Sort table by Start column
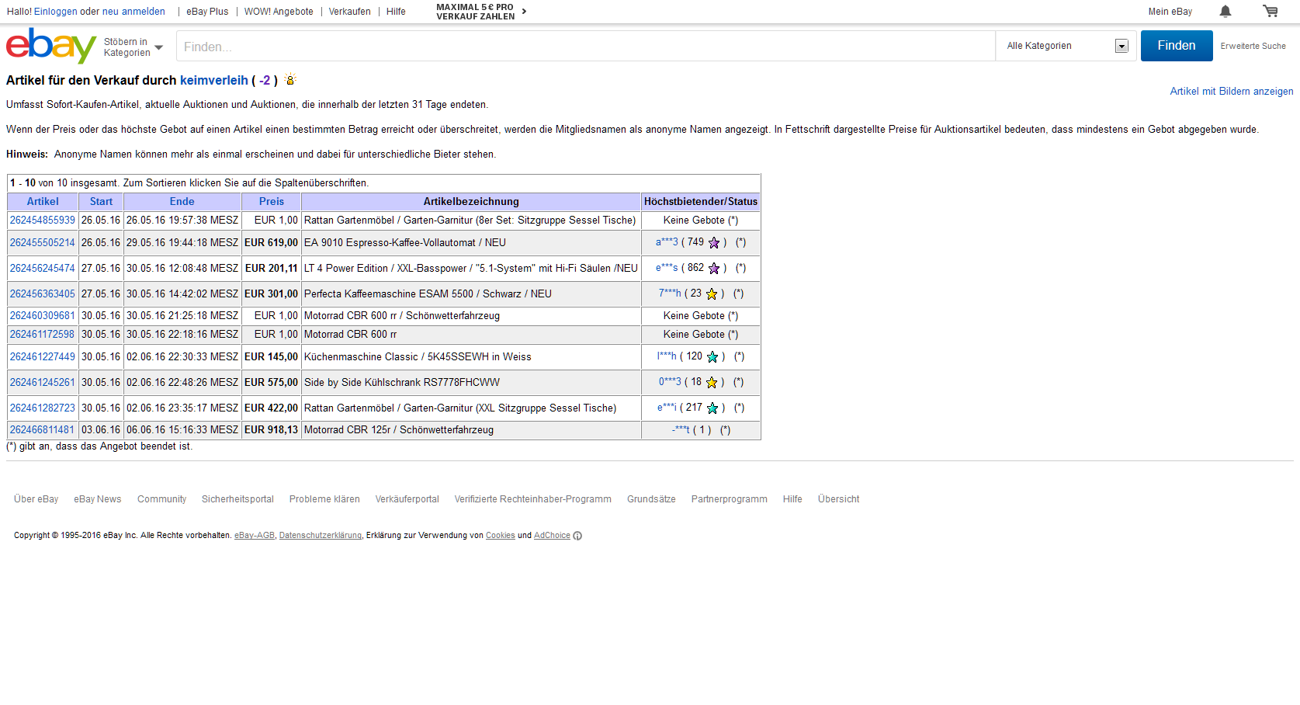Viewport: 1300px width, 705px height. coord(101,201)
